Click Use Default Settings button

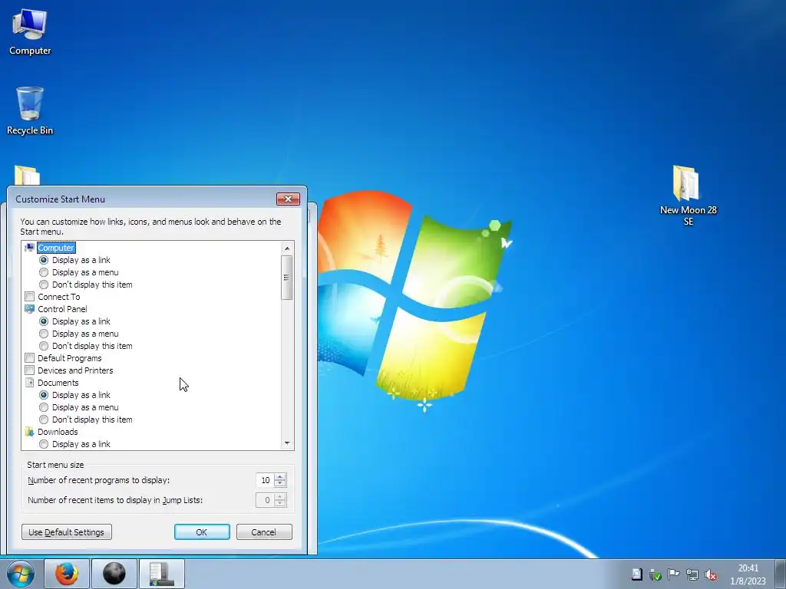[67, 532]
